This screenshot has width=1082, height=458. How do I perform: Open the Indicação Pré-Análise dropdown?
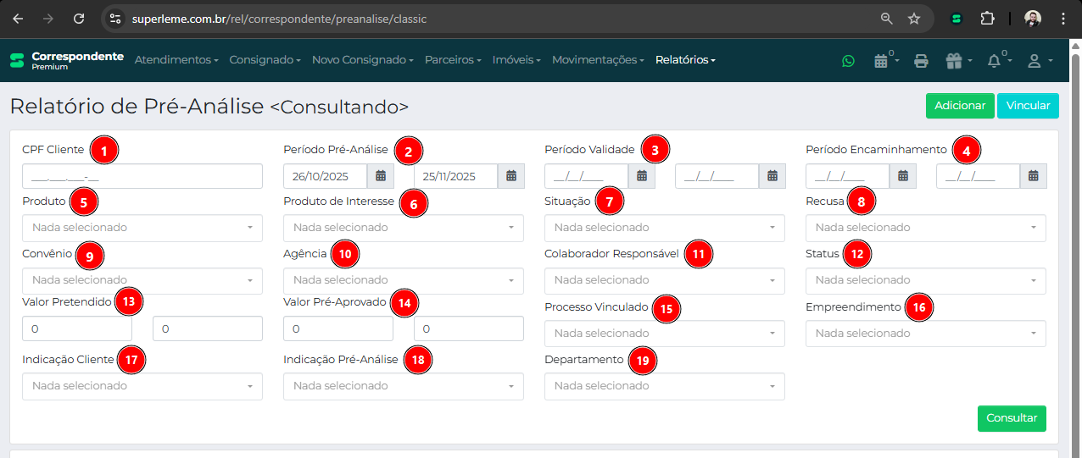(404, 386)
